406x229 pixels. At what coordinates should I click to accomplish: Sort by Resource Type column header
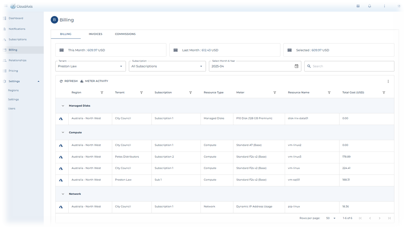214,93
